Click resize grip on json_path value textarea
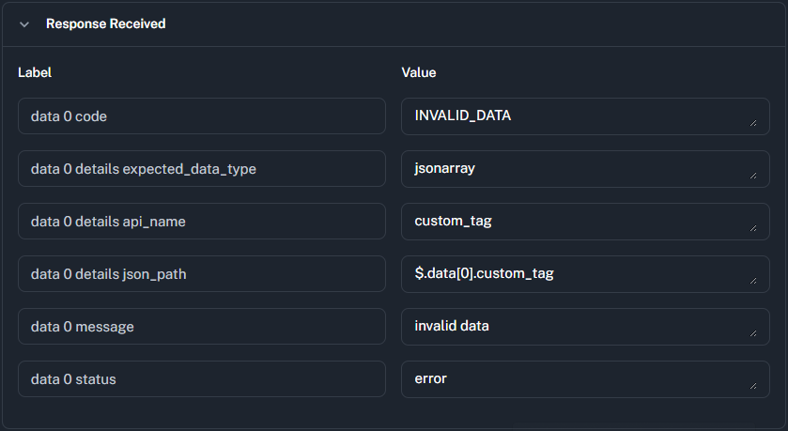The width and height of the screenshot is (788, 431). point(753,280)
